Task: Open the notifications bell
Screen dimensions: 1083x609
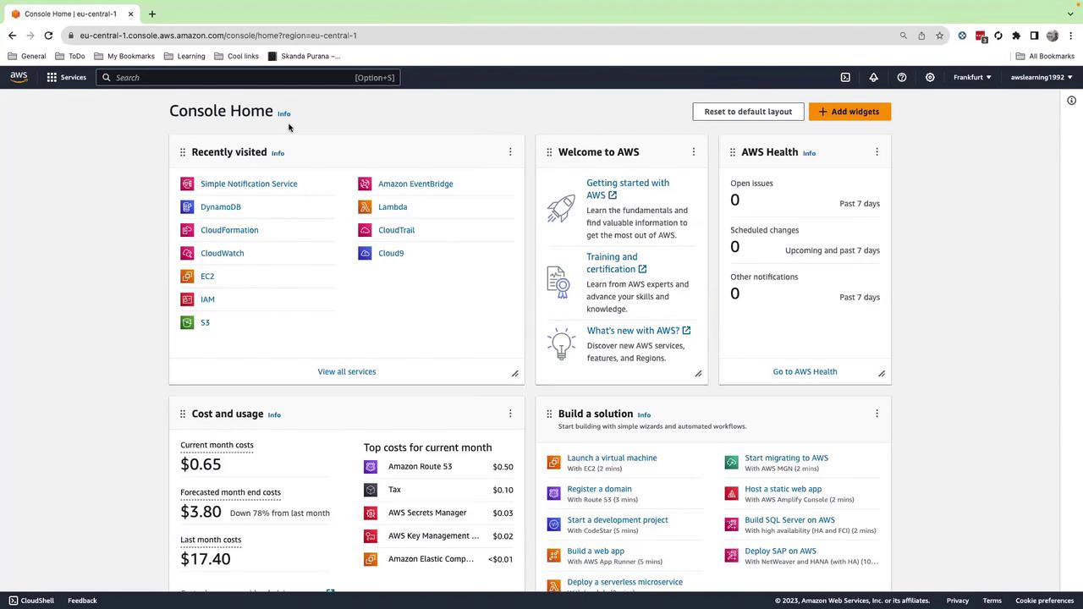Action: [x=873, y=77]
